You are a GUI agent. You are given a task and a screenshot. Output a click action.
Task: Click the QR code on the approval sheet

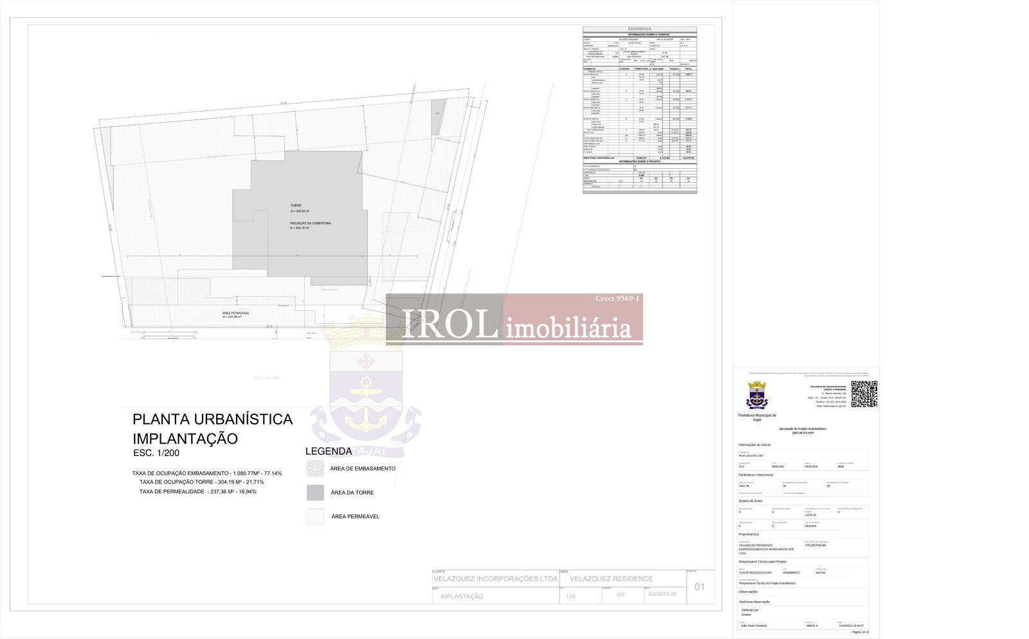[864, 394]
